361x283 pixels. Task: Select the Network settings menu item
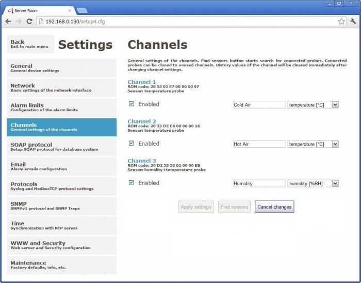tap(61, 88)
